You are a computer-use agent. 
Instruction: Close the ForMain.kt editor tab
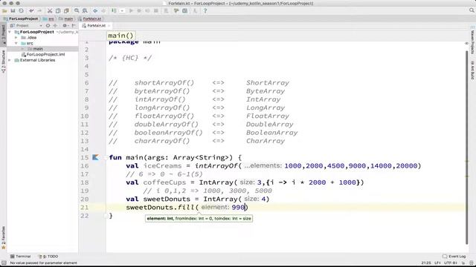pos(109,26)
